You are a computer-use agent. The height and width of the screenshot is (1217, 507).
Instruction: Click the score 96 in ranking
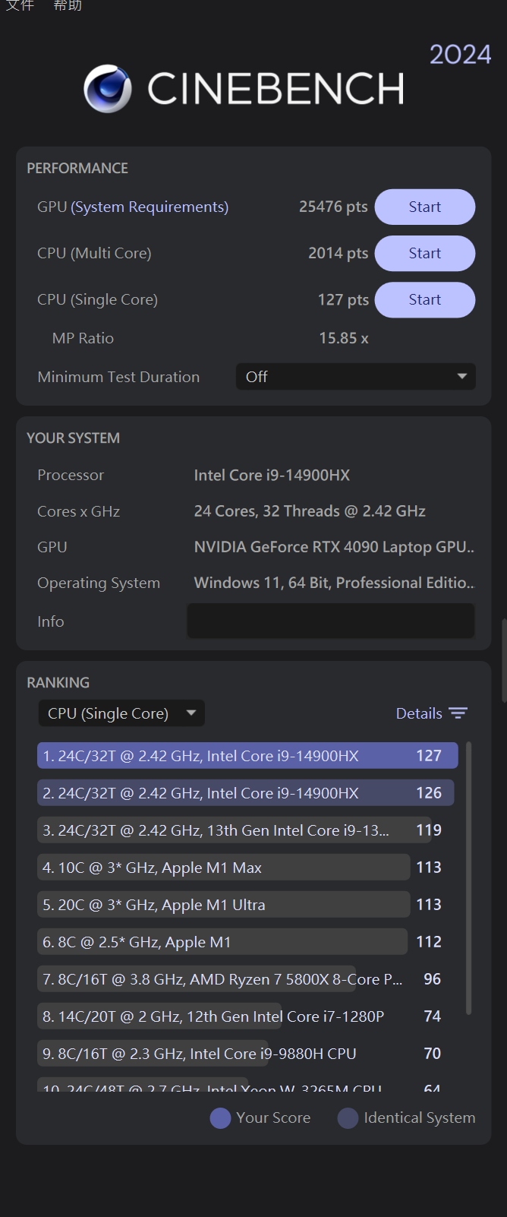pos(432,979)
